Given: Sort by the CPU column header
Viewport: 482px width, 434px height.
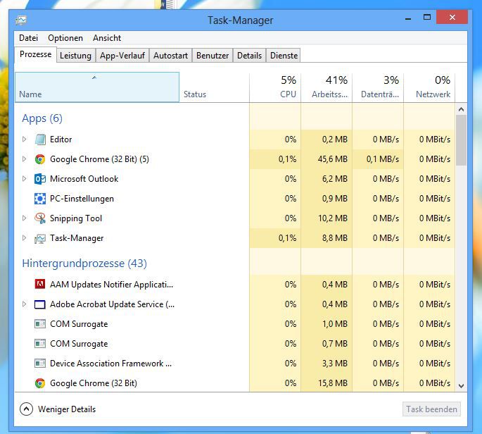Looking at the screenshot, I should pos(275,87).
